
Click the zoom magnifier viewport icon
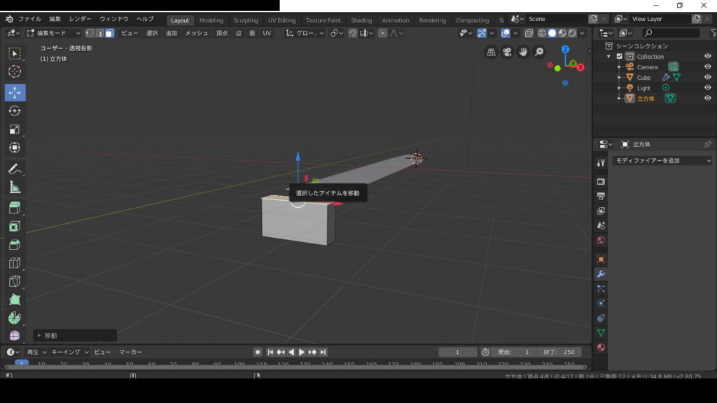[539, 52]
